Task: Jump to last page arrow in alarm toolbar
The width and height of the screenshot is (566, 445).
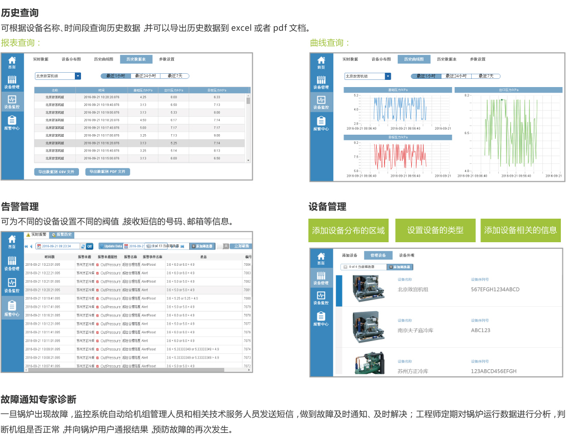Action: pos(183,246)
